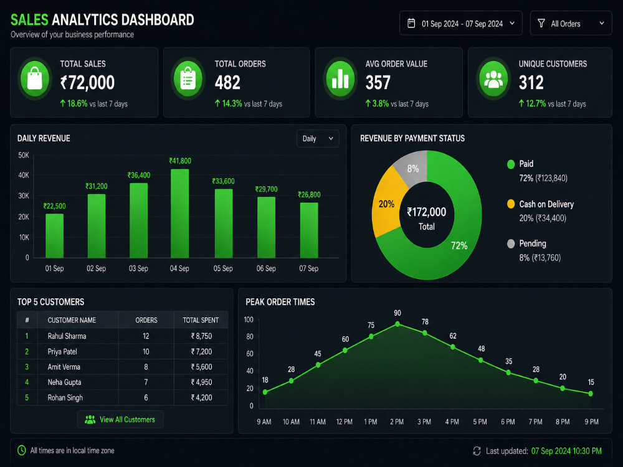Image resolution: width=623 pixels, height=467 pixels.
Task: Click the 3 PM data point 78
Action: [x=425, y=333]
